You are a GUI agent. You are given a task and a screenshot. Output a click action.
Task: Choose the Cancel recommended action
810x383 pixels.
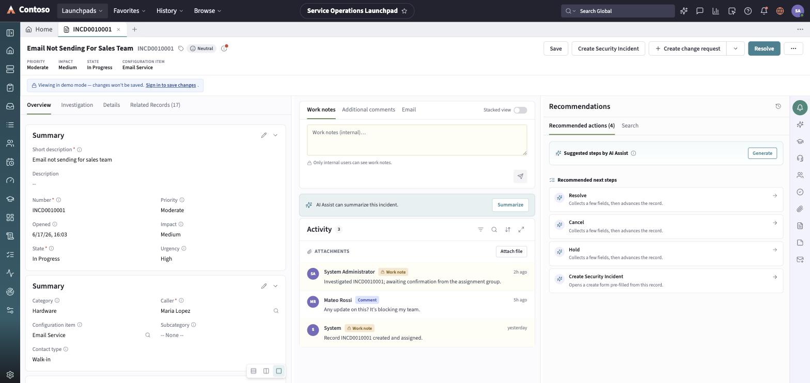[x=666, y=226]
